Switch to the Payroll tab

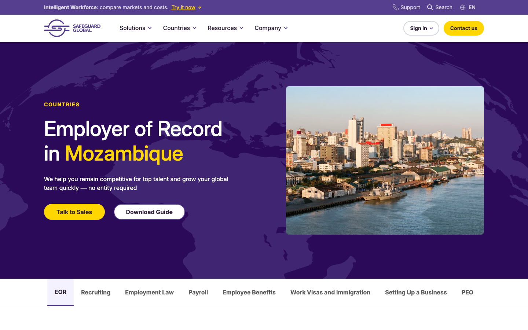click(198, 292)
